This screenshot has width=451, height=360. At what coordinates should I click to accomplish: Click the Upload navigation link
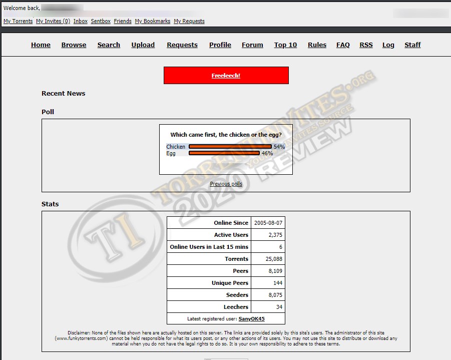tap(143, 45)
